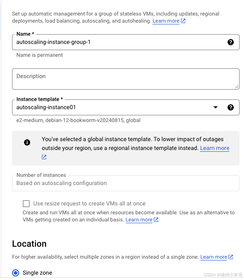Open Learn more about creating VMs all at once

139,220
